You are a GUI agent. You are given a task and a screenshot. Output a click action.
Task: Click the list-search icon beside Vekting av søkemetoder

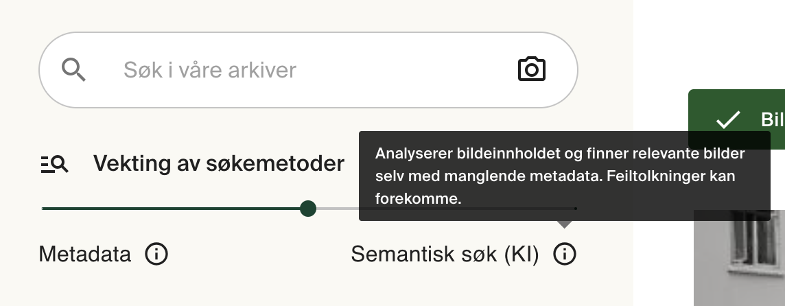tap(55, 164)
